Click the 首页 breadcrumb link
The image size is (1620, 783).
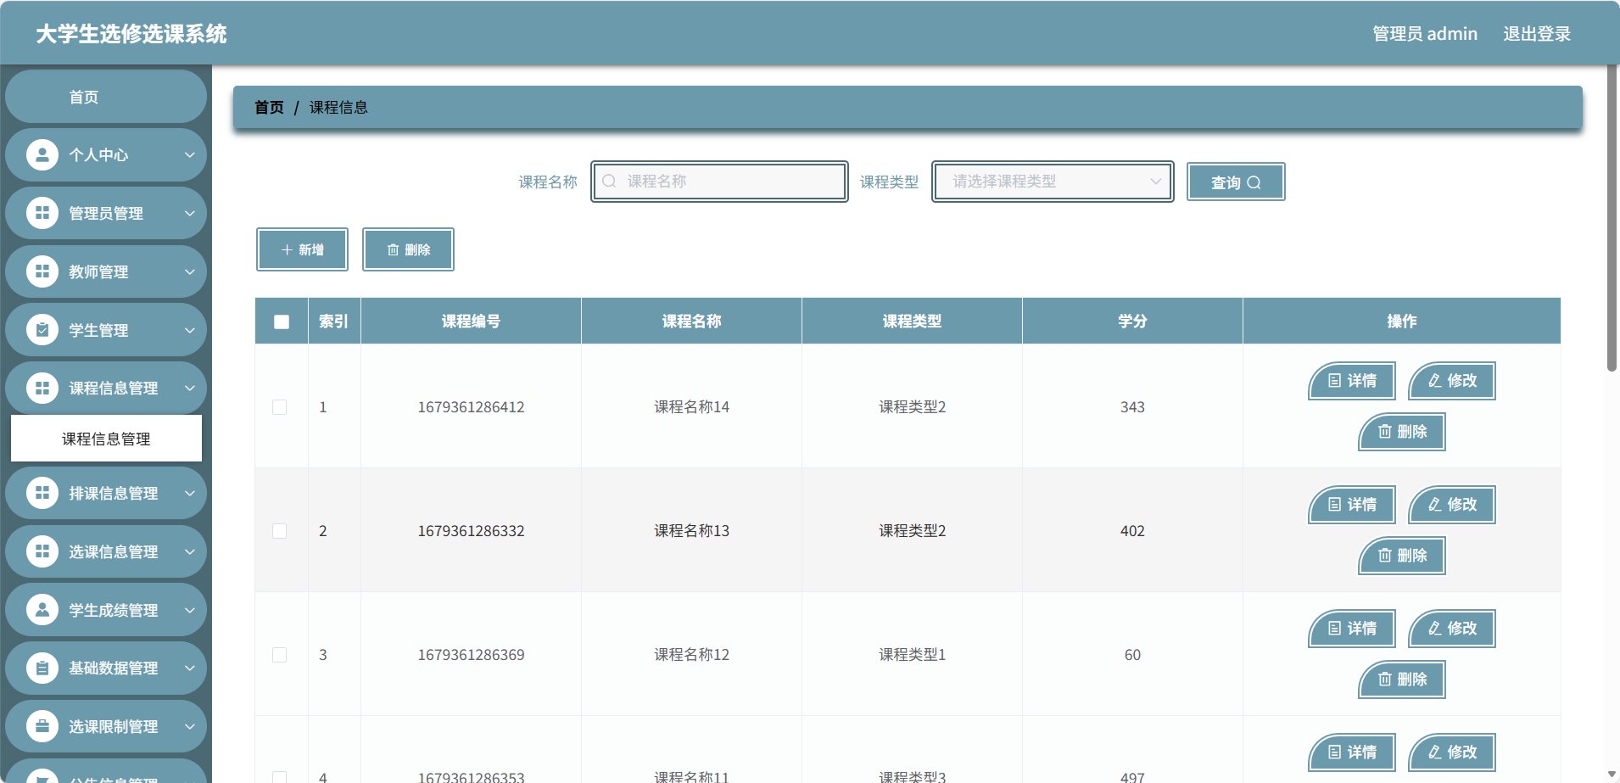click(x=269, y=108)
